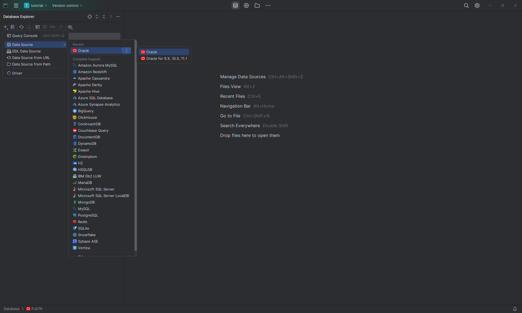The image size is (522, 313).
Task: Click the data source list scrollbar
Action: tap(135, 145)
